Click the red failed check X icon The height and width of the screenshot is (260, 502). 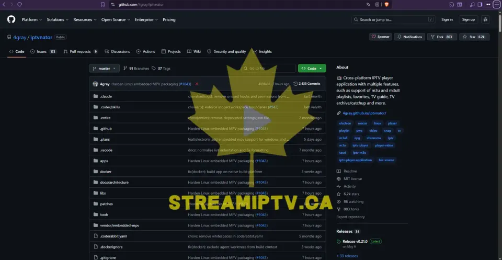197,84
